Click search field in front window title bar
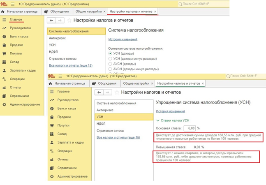The image size is (266, 185). click(245, 76)
